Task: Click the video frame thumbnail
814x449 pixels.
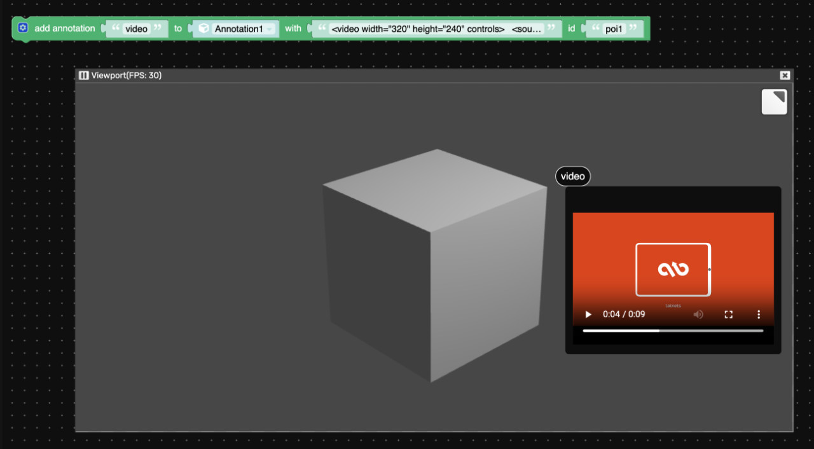Action: (673, 269)
